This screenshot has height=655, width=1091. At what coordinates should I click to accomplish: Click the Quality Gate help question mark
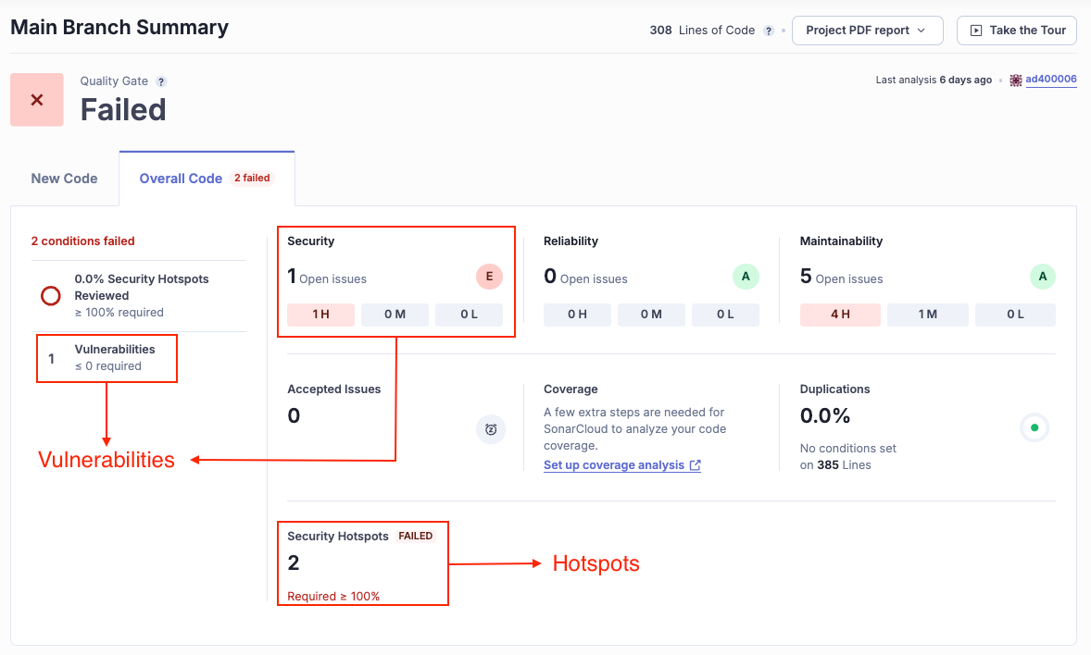pyautogui.click(x=161, y=81)
